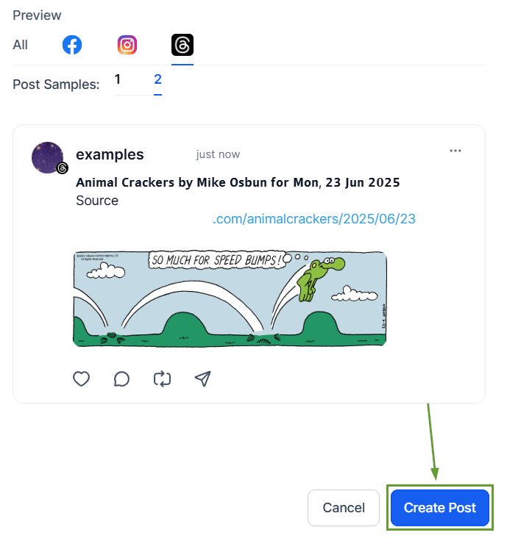Switch to the Facebook preview tab
Viewport: 507px width, 538px height.
72,45
